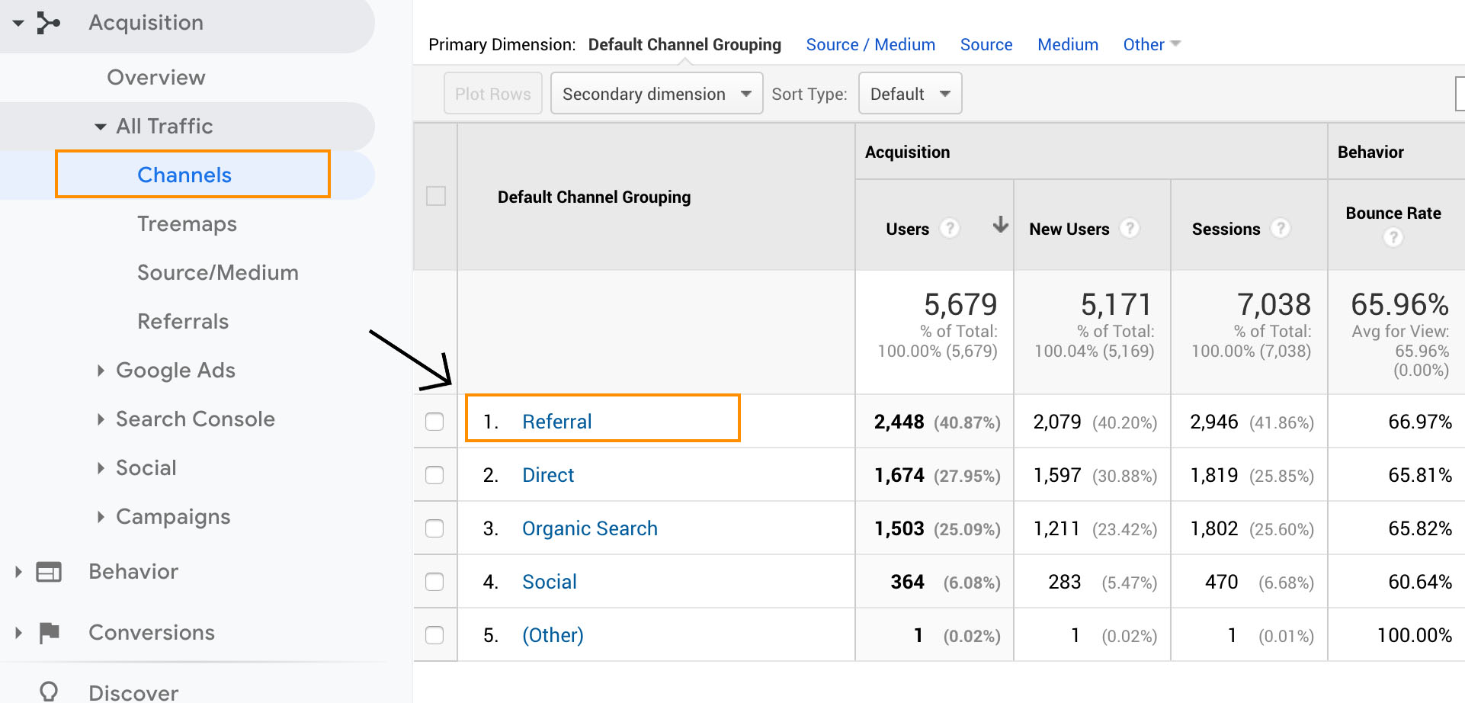Collapse the All Traffic subsection arrow

pyautogui.click(x=100, y=127)
